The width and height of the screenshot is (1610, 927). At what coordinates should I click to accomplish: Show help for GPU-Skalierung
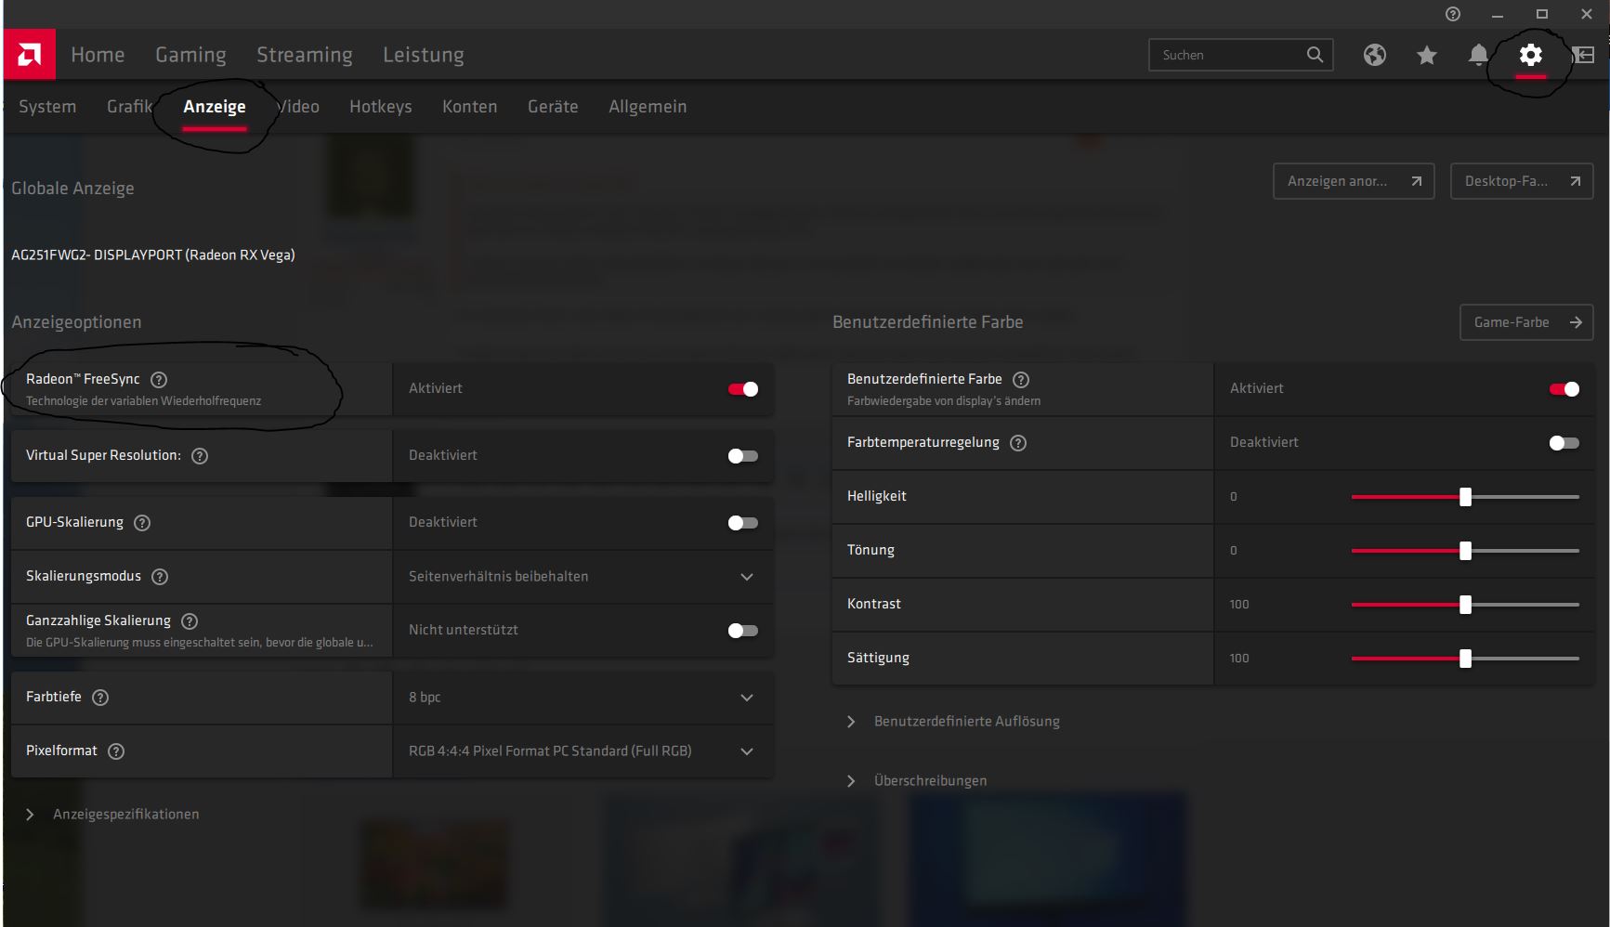pyautogui.click(x=142, y=522)
